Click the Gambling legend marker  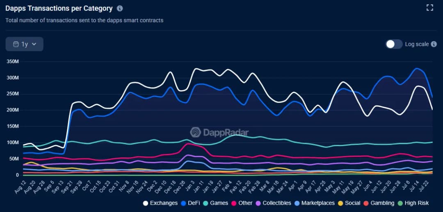click(x=367, y=203)
